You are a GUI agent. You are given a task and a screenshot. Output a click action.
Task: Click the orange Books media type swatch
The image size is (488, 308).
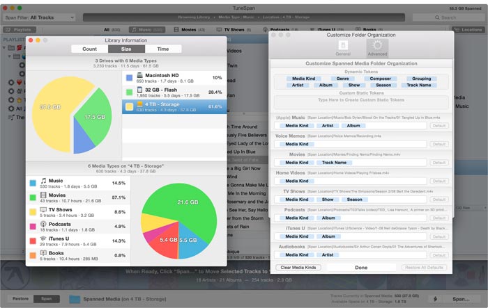click(33, 256)
